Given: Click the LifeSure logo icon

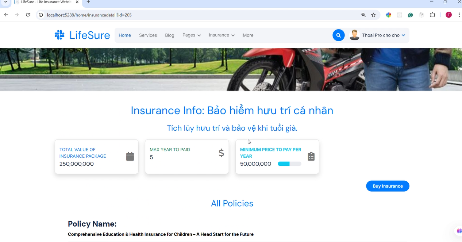Looking at the screenshot, I should (59, 35).
